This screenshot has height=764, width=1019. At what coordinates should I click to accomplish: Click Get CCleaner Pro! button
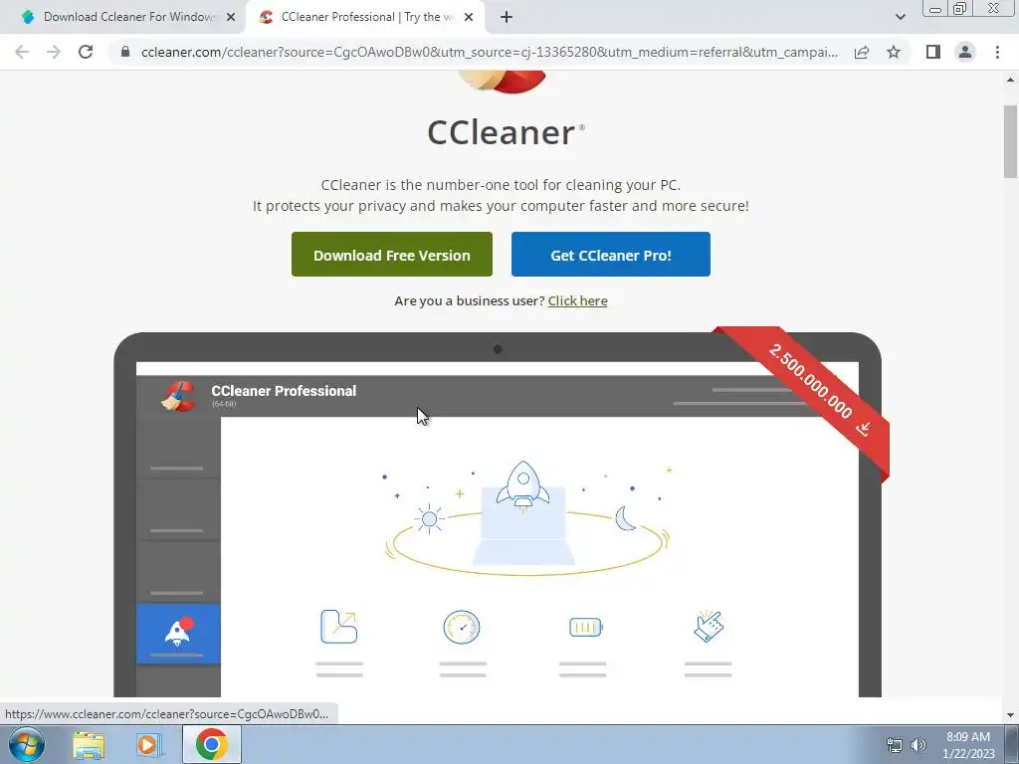click(611, 255)
